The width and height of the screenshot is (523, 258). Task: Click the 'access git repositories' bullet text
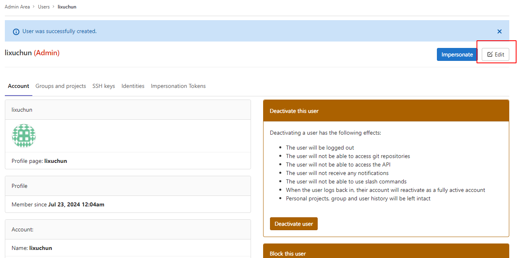pyautogui.click(x=348, y=156)
